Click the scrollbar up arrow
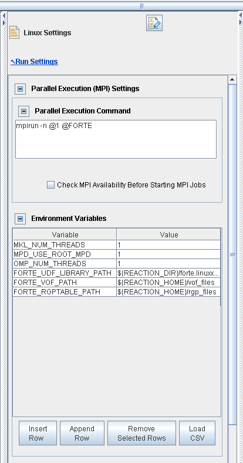The image size is (243, 463). point(232,80)
